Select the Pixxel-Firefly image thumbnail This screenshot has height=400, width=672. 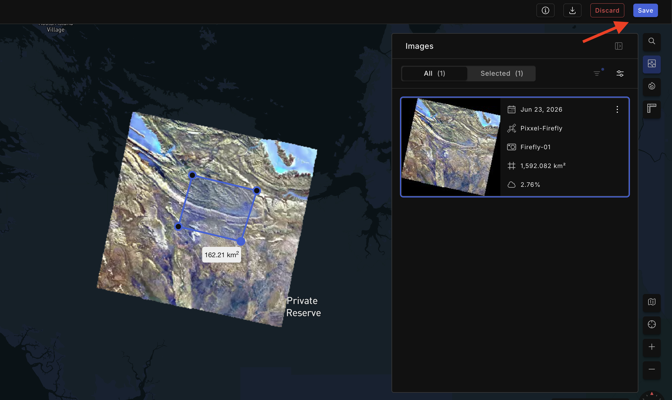coord(451,147)
